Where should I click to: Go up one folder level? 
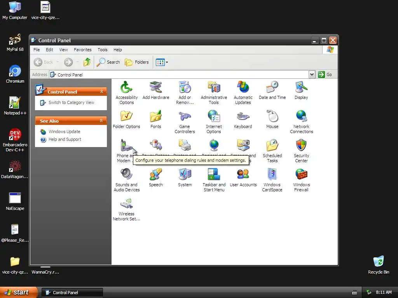[87, 62]
